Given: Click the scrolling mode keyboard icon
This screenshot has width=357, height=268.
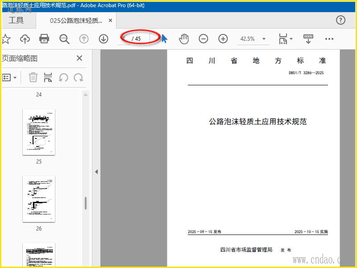Looking at the screenshot, I should [x=308, y=39].
